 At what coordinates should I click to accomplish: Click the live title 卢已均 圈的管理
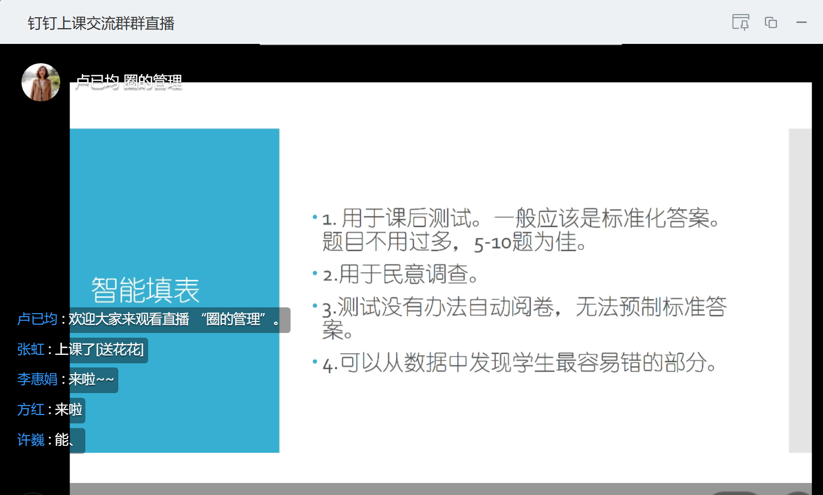[129, 82]
